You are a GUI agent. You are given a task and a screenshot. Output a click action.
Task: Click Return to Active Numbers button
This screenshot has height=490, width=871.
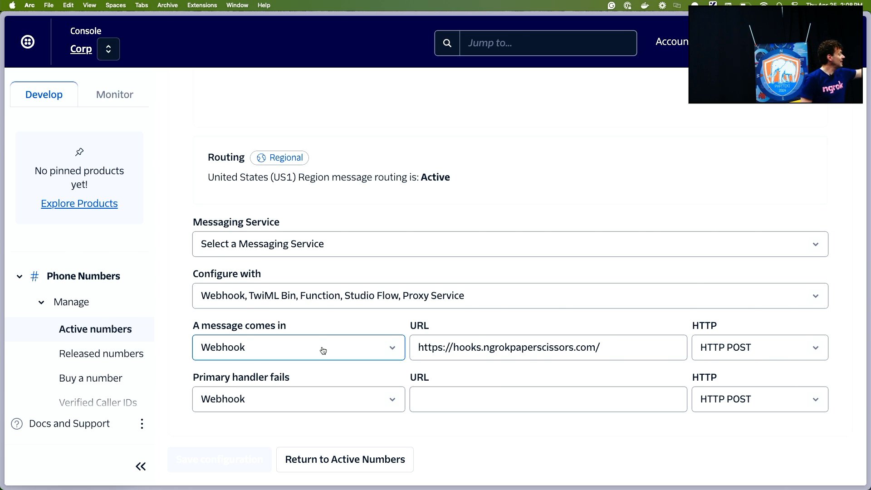[x=345, y=460]
